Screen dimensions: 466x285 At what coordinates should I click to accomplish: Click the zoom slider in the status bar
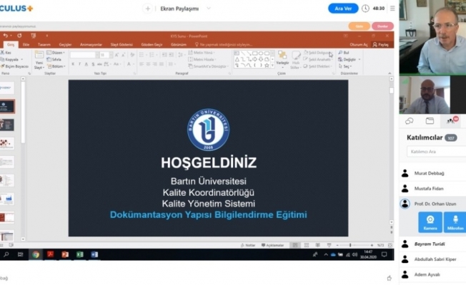tap(350, 244)
